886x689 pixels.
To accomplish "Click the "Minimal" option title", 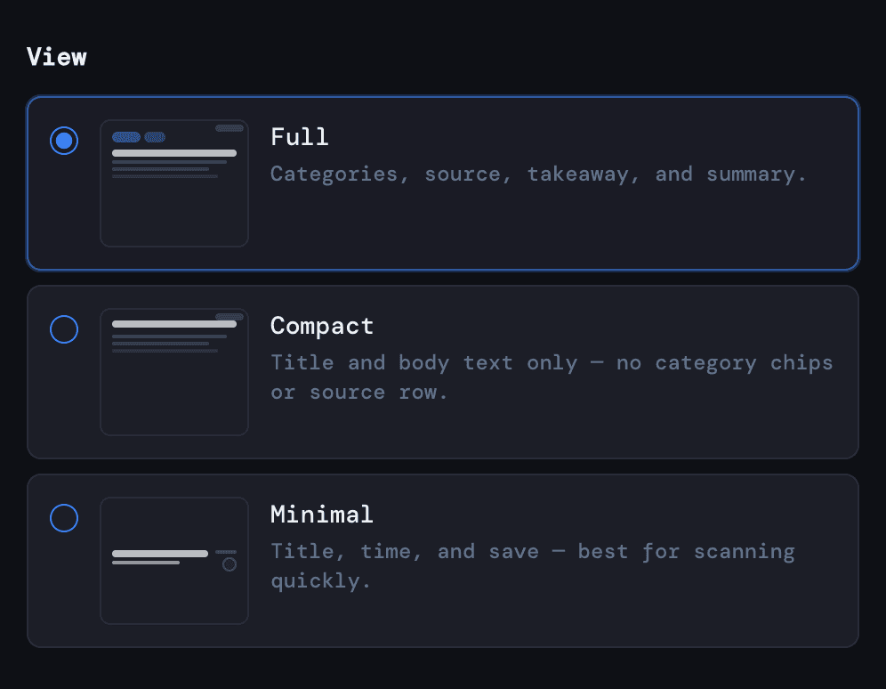I will pyautogui.click(x=322, y=515).
